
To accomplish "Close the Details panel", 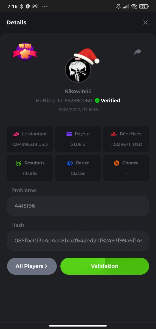I will (x=146, y=22).
